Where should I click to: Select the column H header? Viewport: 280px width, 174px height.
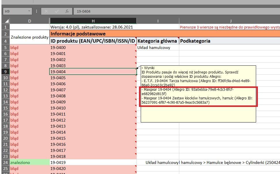[93, 21]
